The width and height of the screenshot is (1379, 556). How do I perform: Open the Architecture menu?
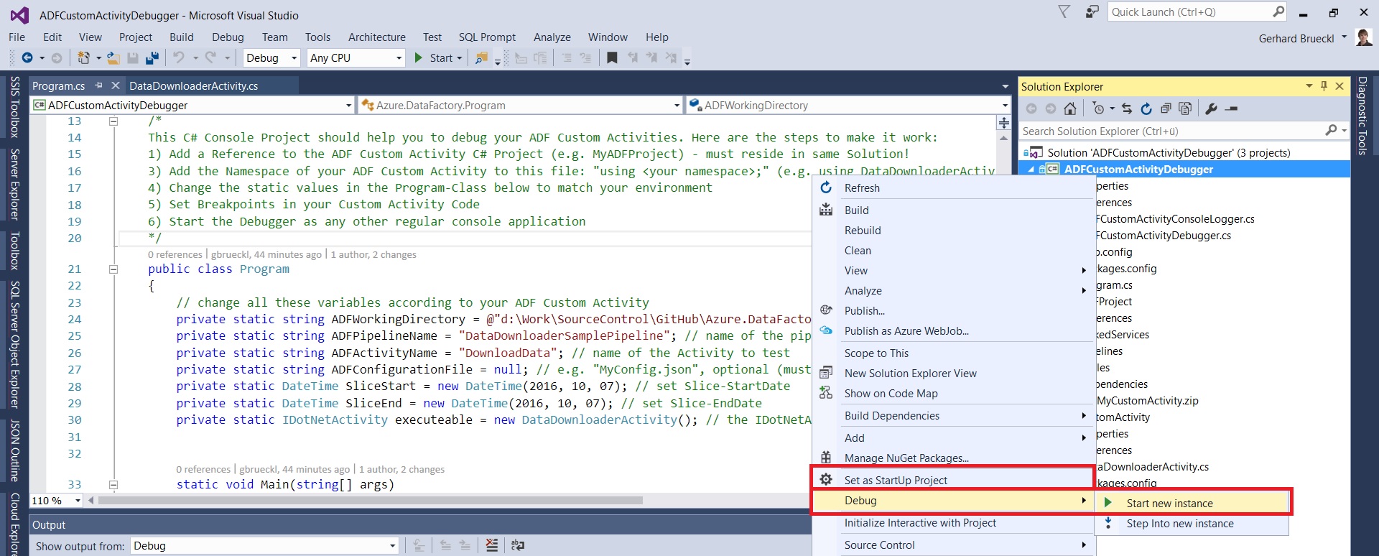tap(376, 37)
